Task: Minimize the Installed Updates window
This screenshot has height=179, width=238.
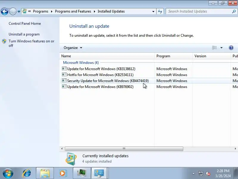Action: coord(213,3)
